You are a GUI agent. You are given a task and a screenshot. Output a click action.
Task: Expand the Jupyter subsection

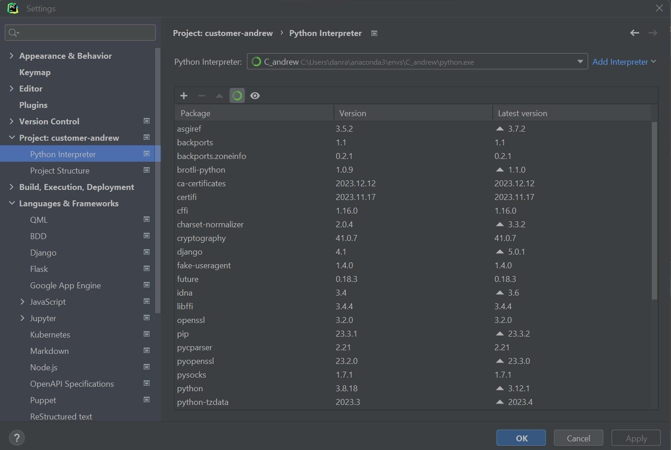(22, 318)
